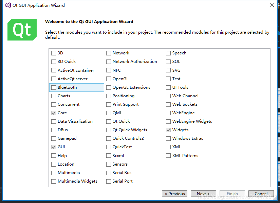Enable the 3D module checkbox

click(54, 53)
